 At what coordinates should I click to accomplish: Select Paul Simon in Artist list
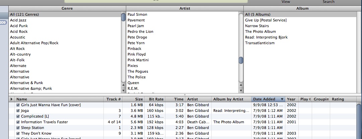pyautogui.click(x=183, y=14)
